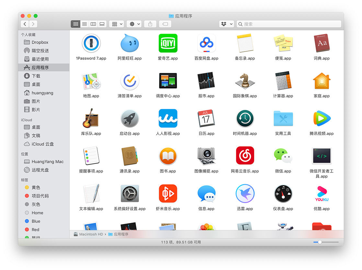Select the 迅雷.app Thunder icon
The width and height of the screenshot is (362, 270).
[x=245, y=194]
